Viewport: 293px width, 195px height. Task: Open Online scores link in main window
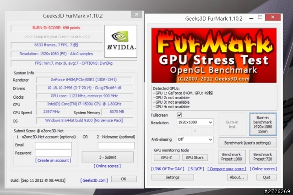(x=263, y=169)
